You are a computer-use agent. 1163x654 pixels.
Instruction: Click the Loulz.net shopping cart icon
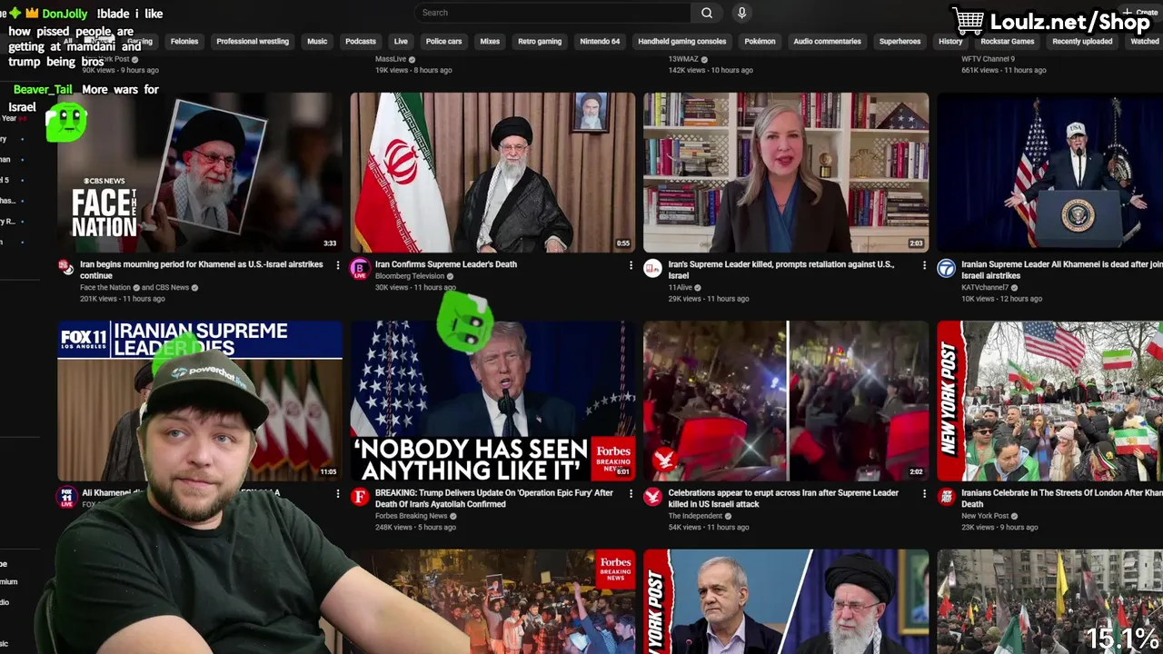(969, 20)
